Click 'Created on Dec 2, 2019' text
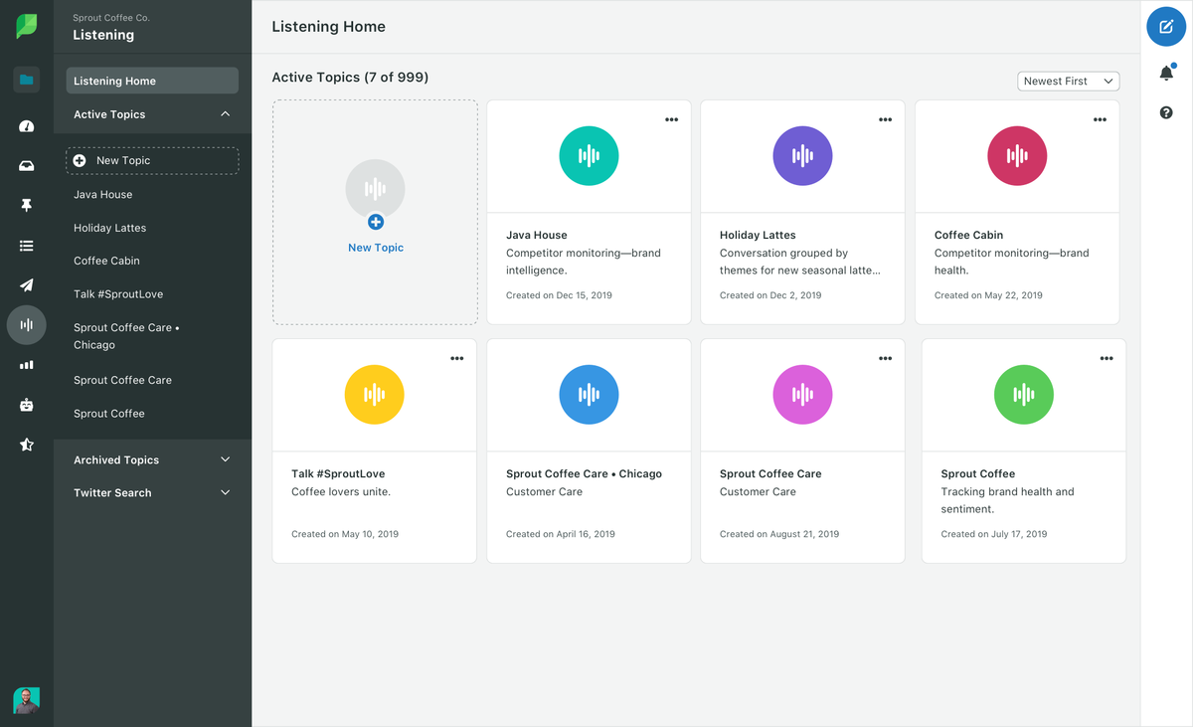 (x=770, y=295)
